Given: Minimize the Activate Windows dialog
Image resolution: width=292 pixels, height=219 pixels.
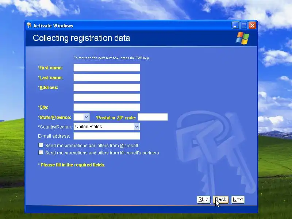Looking at the screenshot, I should coord(235,26).
